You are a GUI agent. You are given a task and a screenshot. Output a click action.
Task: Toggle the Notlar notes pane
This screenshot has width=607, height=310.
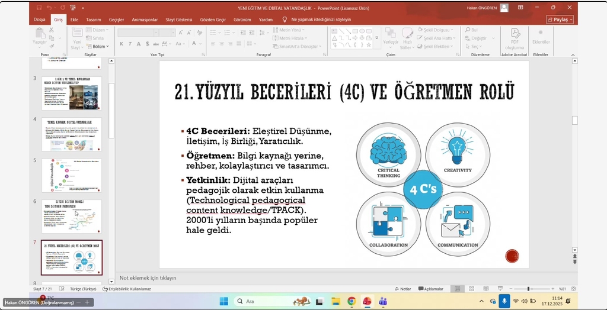[402, 289]
